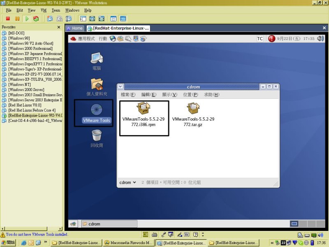Open the View menu
329x247 pixels.
pos(32,10)
